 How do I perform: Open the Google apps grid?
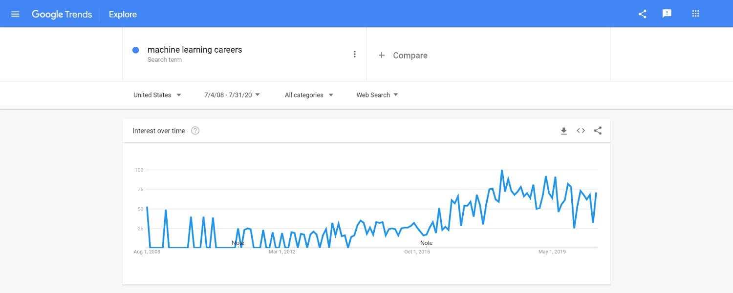(x=696, y=14)
